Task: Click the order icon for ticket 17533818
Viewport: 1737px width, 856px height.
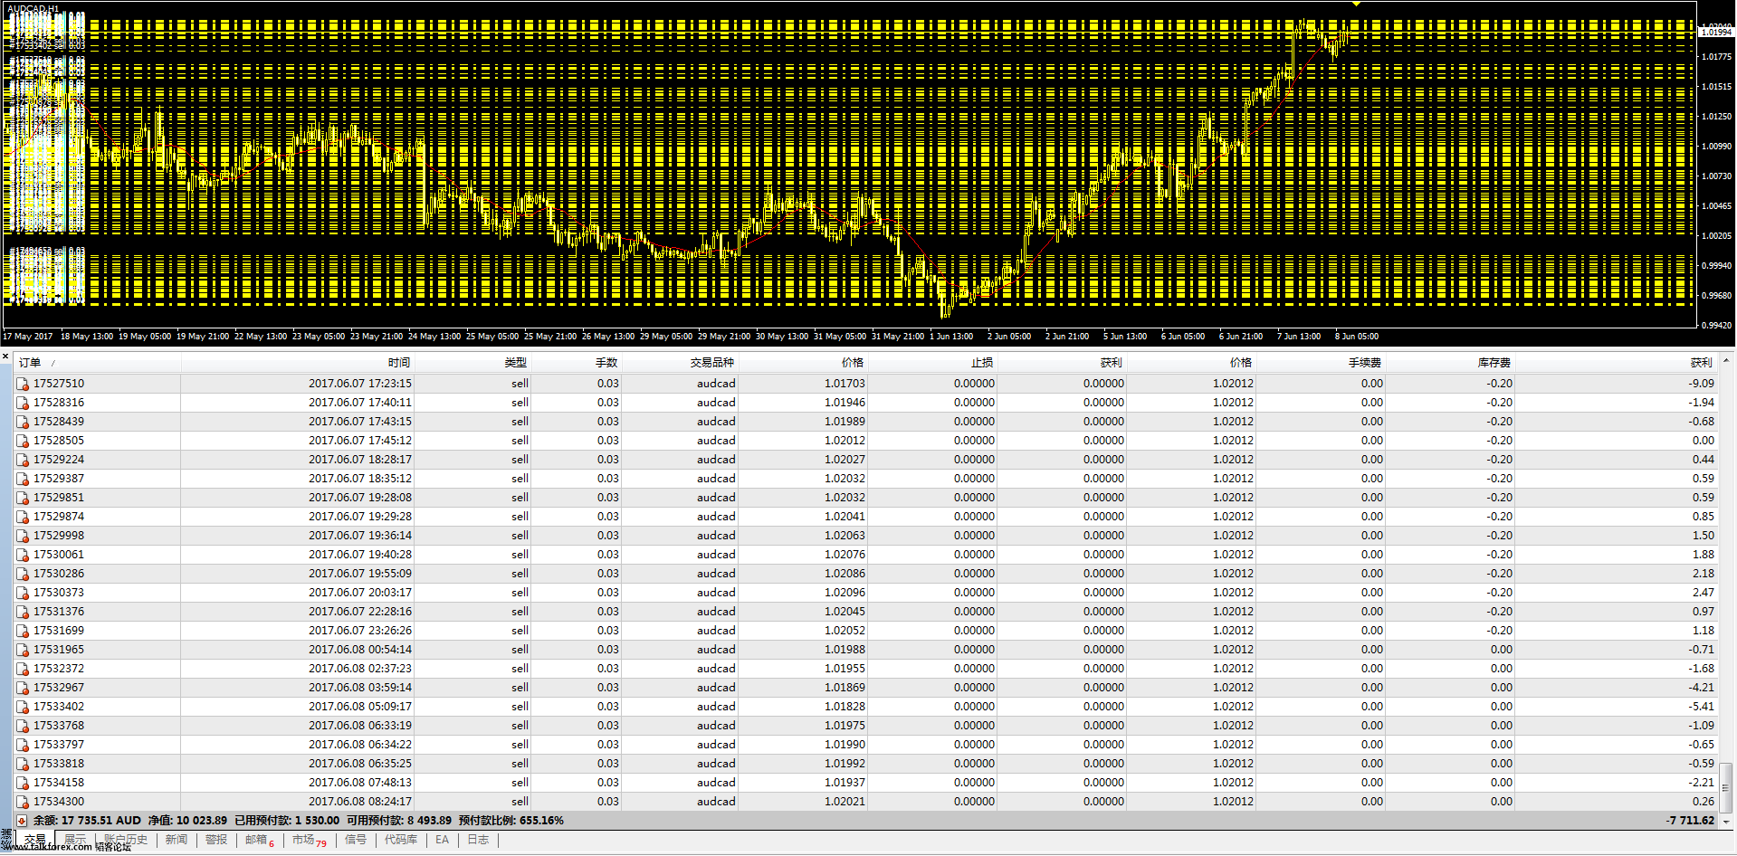Action: pyautogui.click(x=23, y=764)
